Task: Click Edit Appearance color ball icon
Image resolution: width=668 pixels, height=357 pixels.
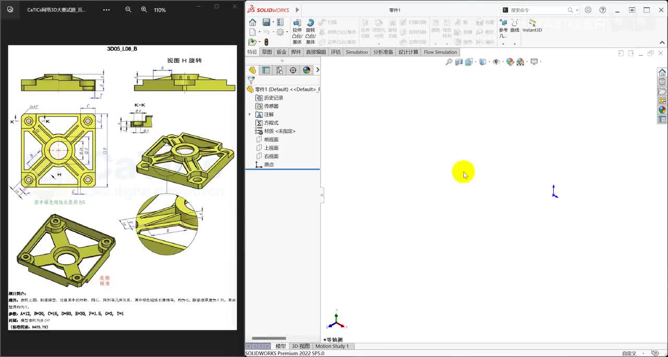Action: coord(510,62)
